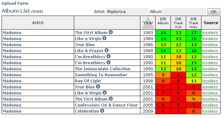224x118 pixels.
Task: Sort the list by Year column header
Action: [x=148, y=23]
